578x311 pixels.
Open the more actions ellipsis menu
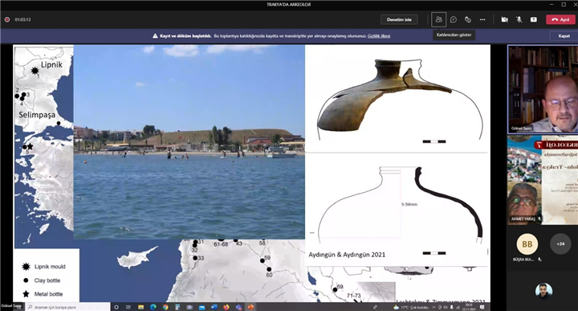(x=482, y=19)
